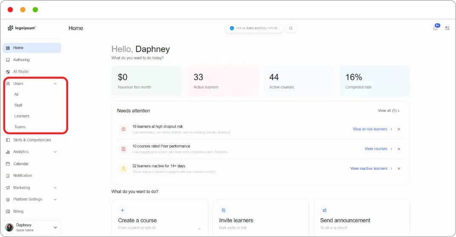Screen dimensions: 456x237
Task: Open the Revenue this month card
Action: click(147, 81)
